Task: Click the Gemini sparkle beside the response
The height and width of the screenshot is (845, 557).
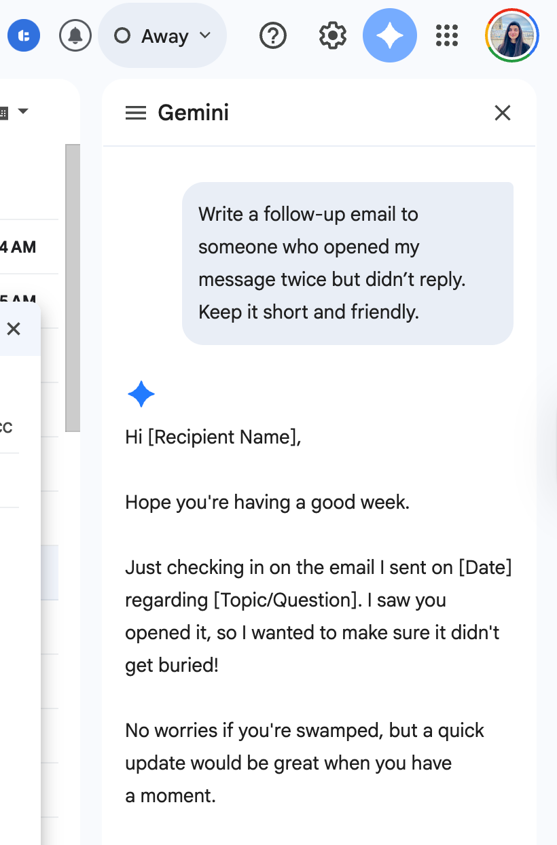Action: [141, 393]
